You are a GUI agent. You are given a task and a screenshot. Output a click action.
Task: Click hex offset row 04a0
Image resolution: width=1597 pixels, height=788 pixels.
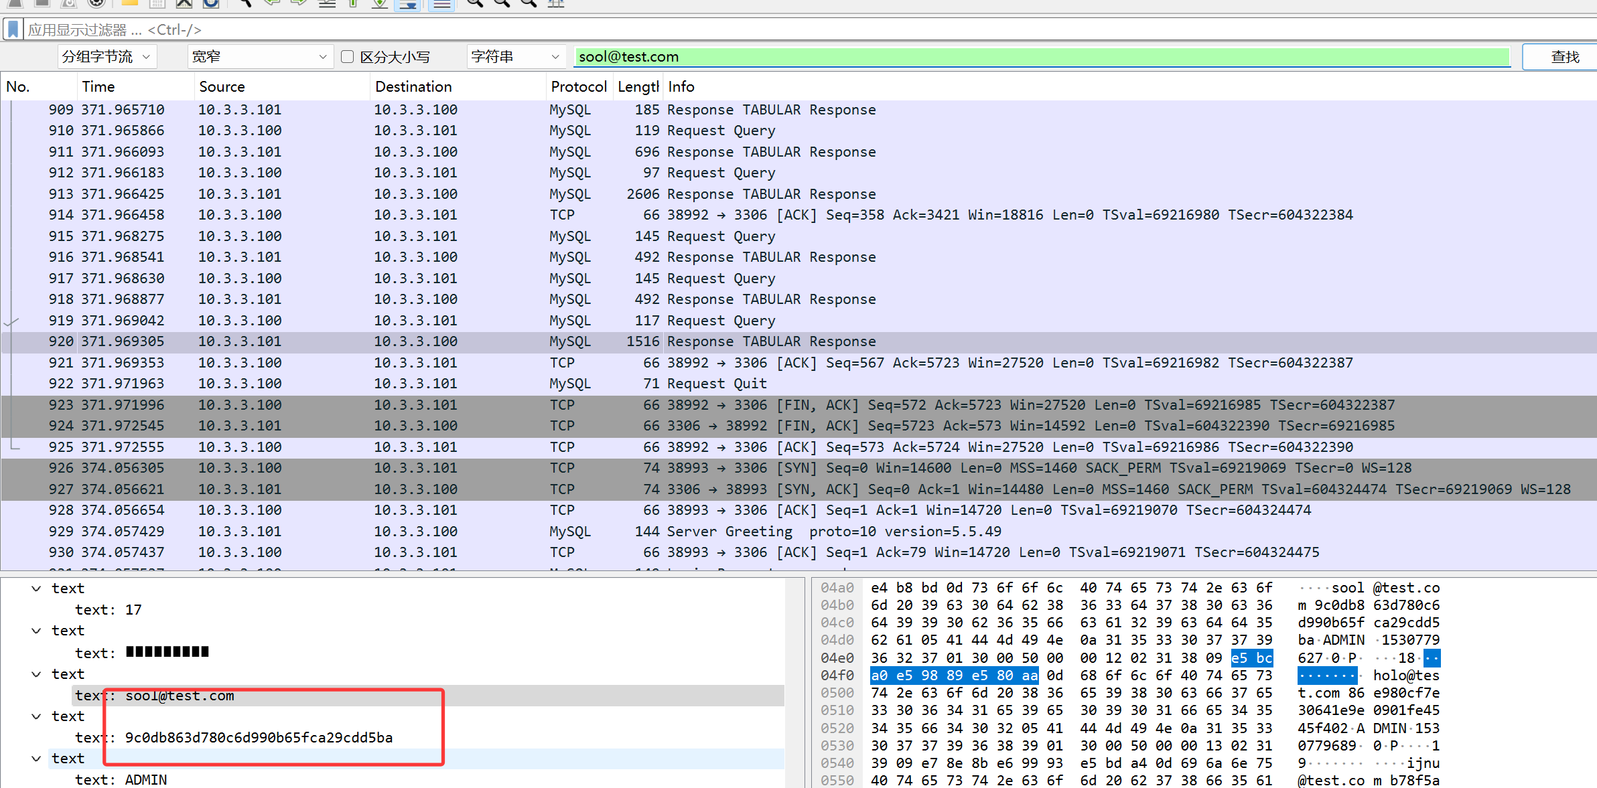coord(837,588)
